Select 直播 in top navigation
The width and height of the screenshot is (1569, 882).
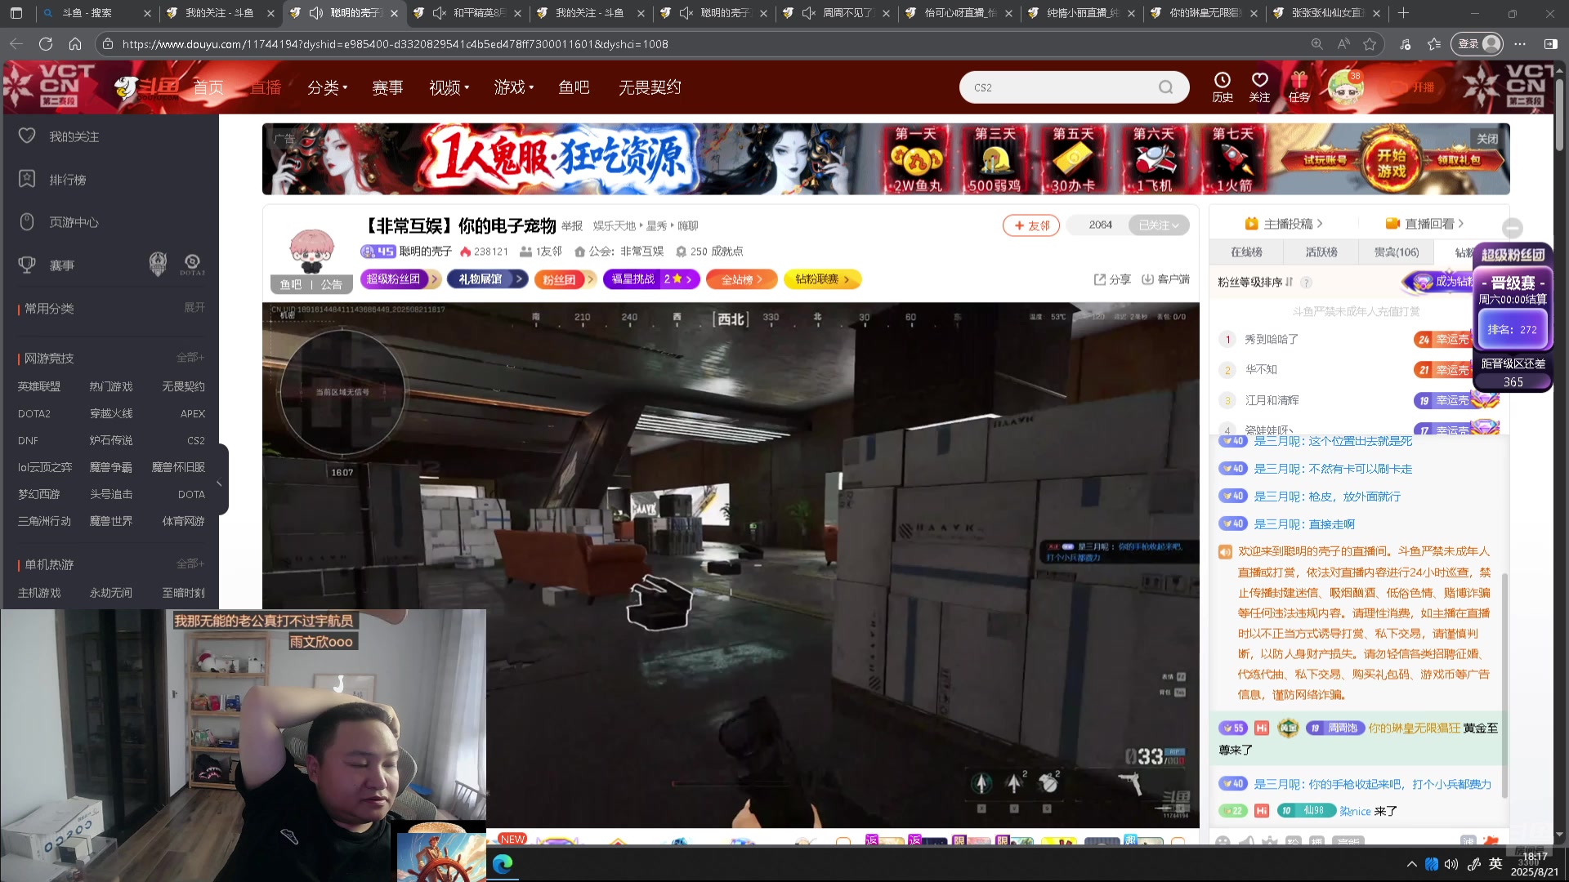coord(266,87)
